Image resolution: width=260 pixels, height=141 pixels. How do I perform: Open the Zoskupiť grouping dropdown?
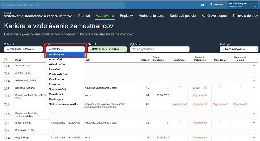(x=239, y=49)
